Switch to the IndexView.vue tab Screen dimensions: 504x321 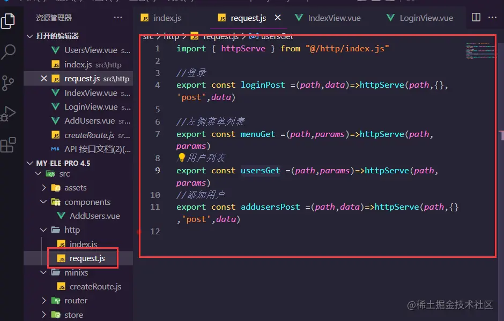point(328,18)
